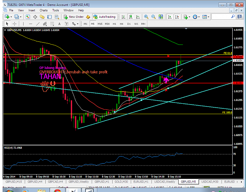Screen dimensions: 246x192
Task: Switch to GBPUSD,H4 chart tab
Action: click(x=35, y=182)
